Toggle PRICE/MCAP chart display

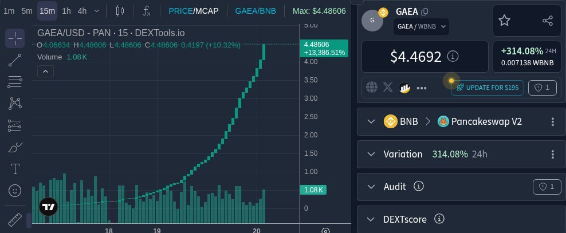194,11
